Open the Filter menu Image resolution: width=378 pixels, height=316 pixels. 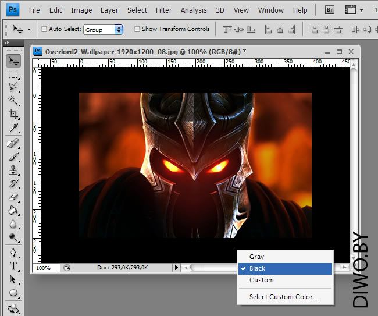tap(163, 10)
